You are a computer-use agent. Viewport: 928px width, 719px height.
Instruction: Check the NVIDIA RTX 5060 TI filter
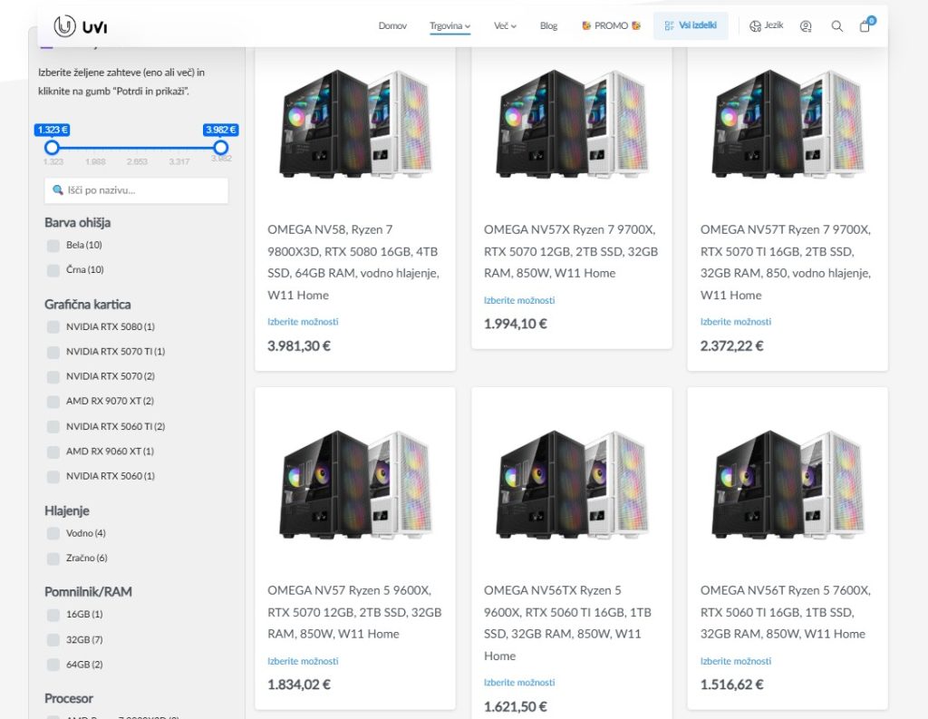[53, 426]
